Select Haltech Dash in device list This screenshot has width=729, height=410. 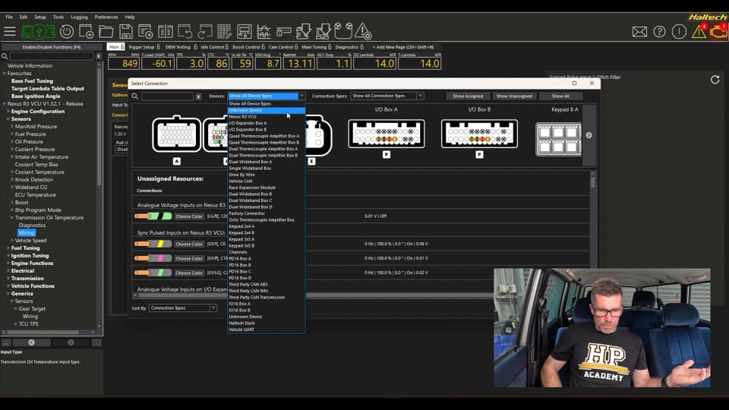tap(266, 323)
